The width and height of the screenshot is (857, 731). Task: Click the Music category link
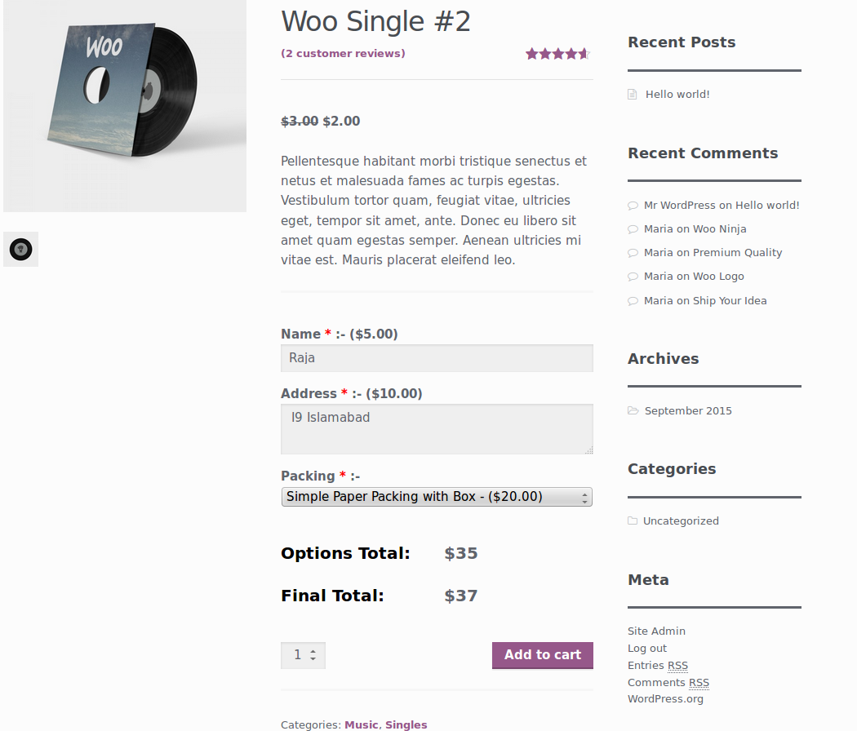pyautogui.click(x=362, y=724)
